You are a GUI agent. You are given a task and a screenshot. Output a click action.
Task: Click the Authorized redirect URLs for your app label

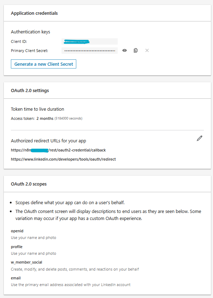click(49, 141)
